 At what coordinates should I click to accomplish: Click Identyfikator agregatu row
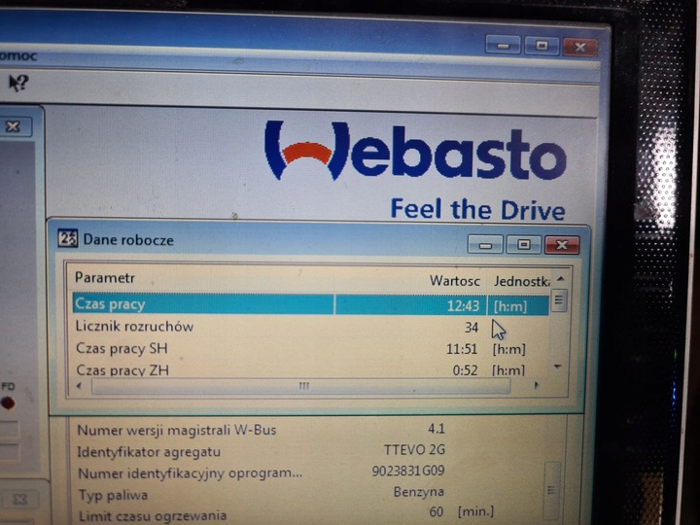pos(262,451)
